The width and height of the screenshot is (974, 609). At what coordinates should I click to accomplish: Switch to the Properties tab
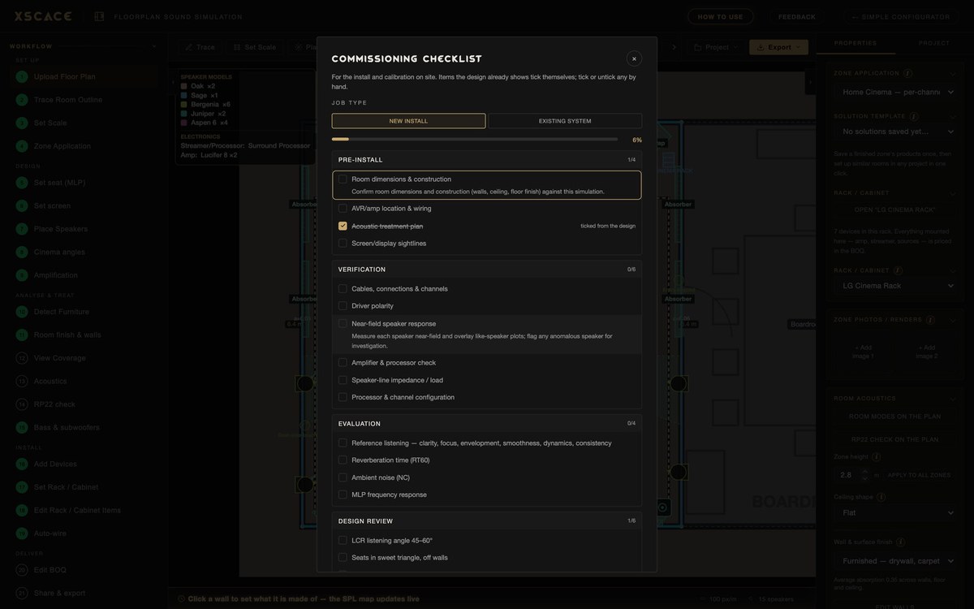click(x=855, y=43)
